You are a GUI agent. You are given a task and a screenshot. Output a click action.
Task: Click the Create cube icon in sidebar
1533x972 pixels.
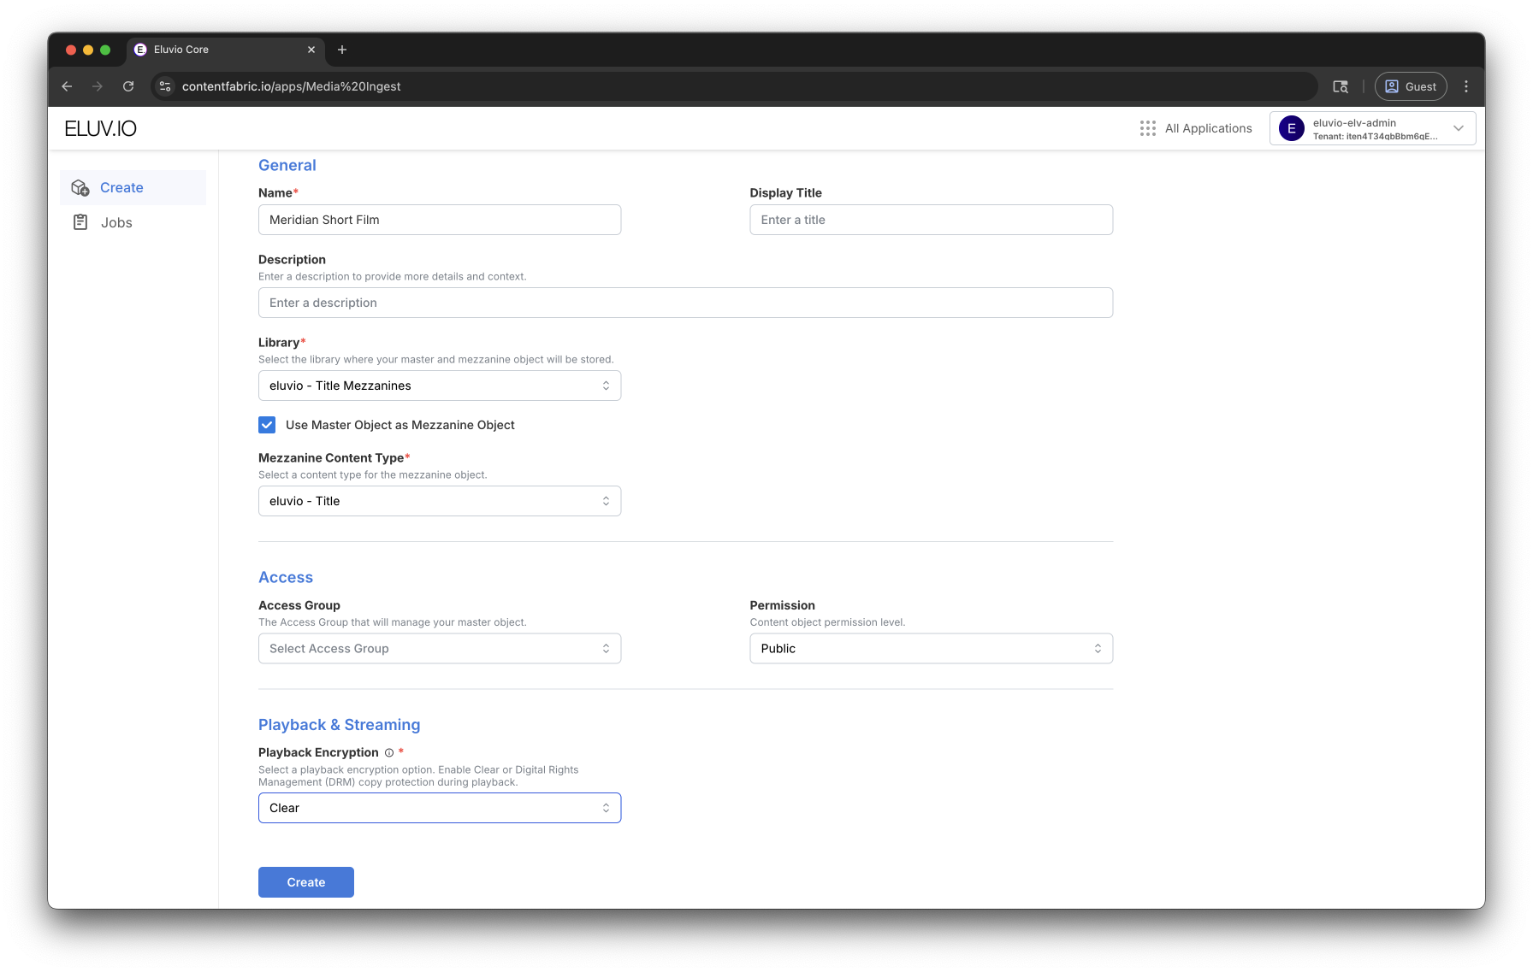[x=80, y=188]
